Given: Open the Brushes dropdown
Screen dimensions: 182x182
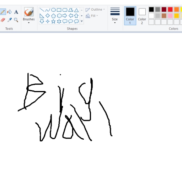Looking at the screenshot, I should [x=29, y=15].
